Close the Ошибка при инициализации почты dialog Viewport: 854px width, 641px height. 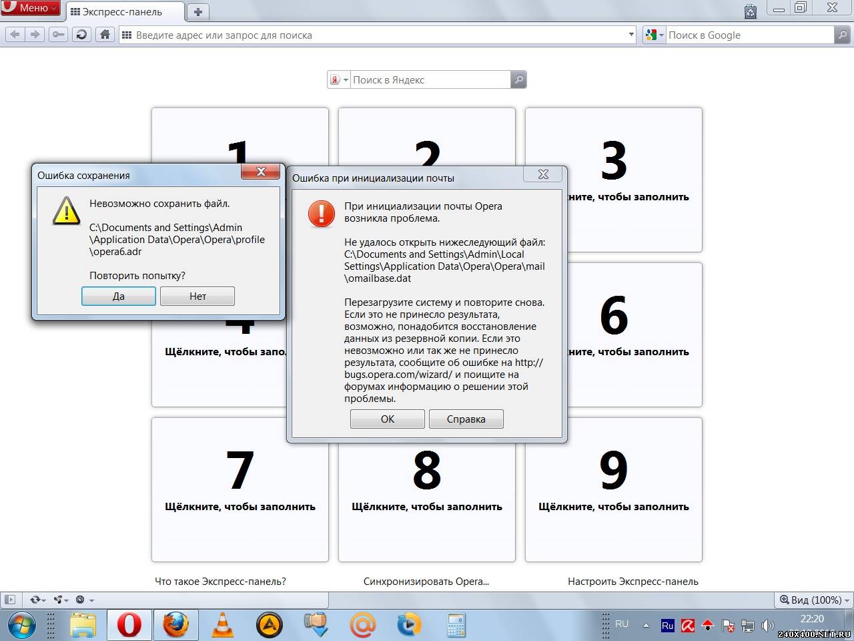click(543, 174)
